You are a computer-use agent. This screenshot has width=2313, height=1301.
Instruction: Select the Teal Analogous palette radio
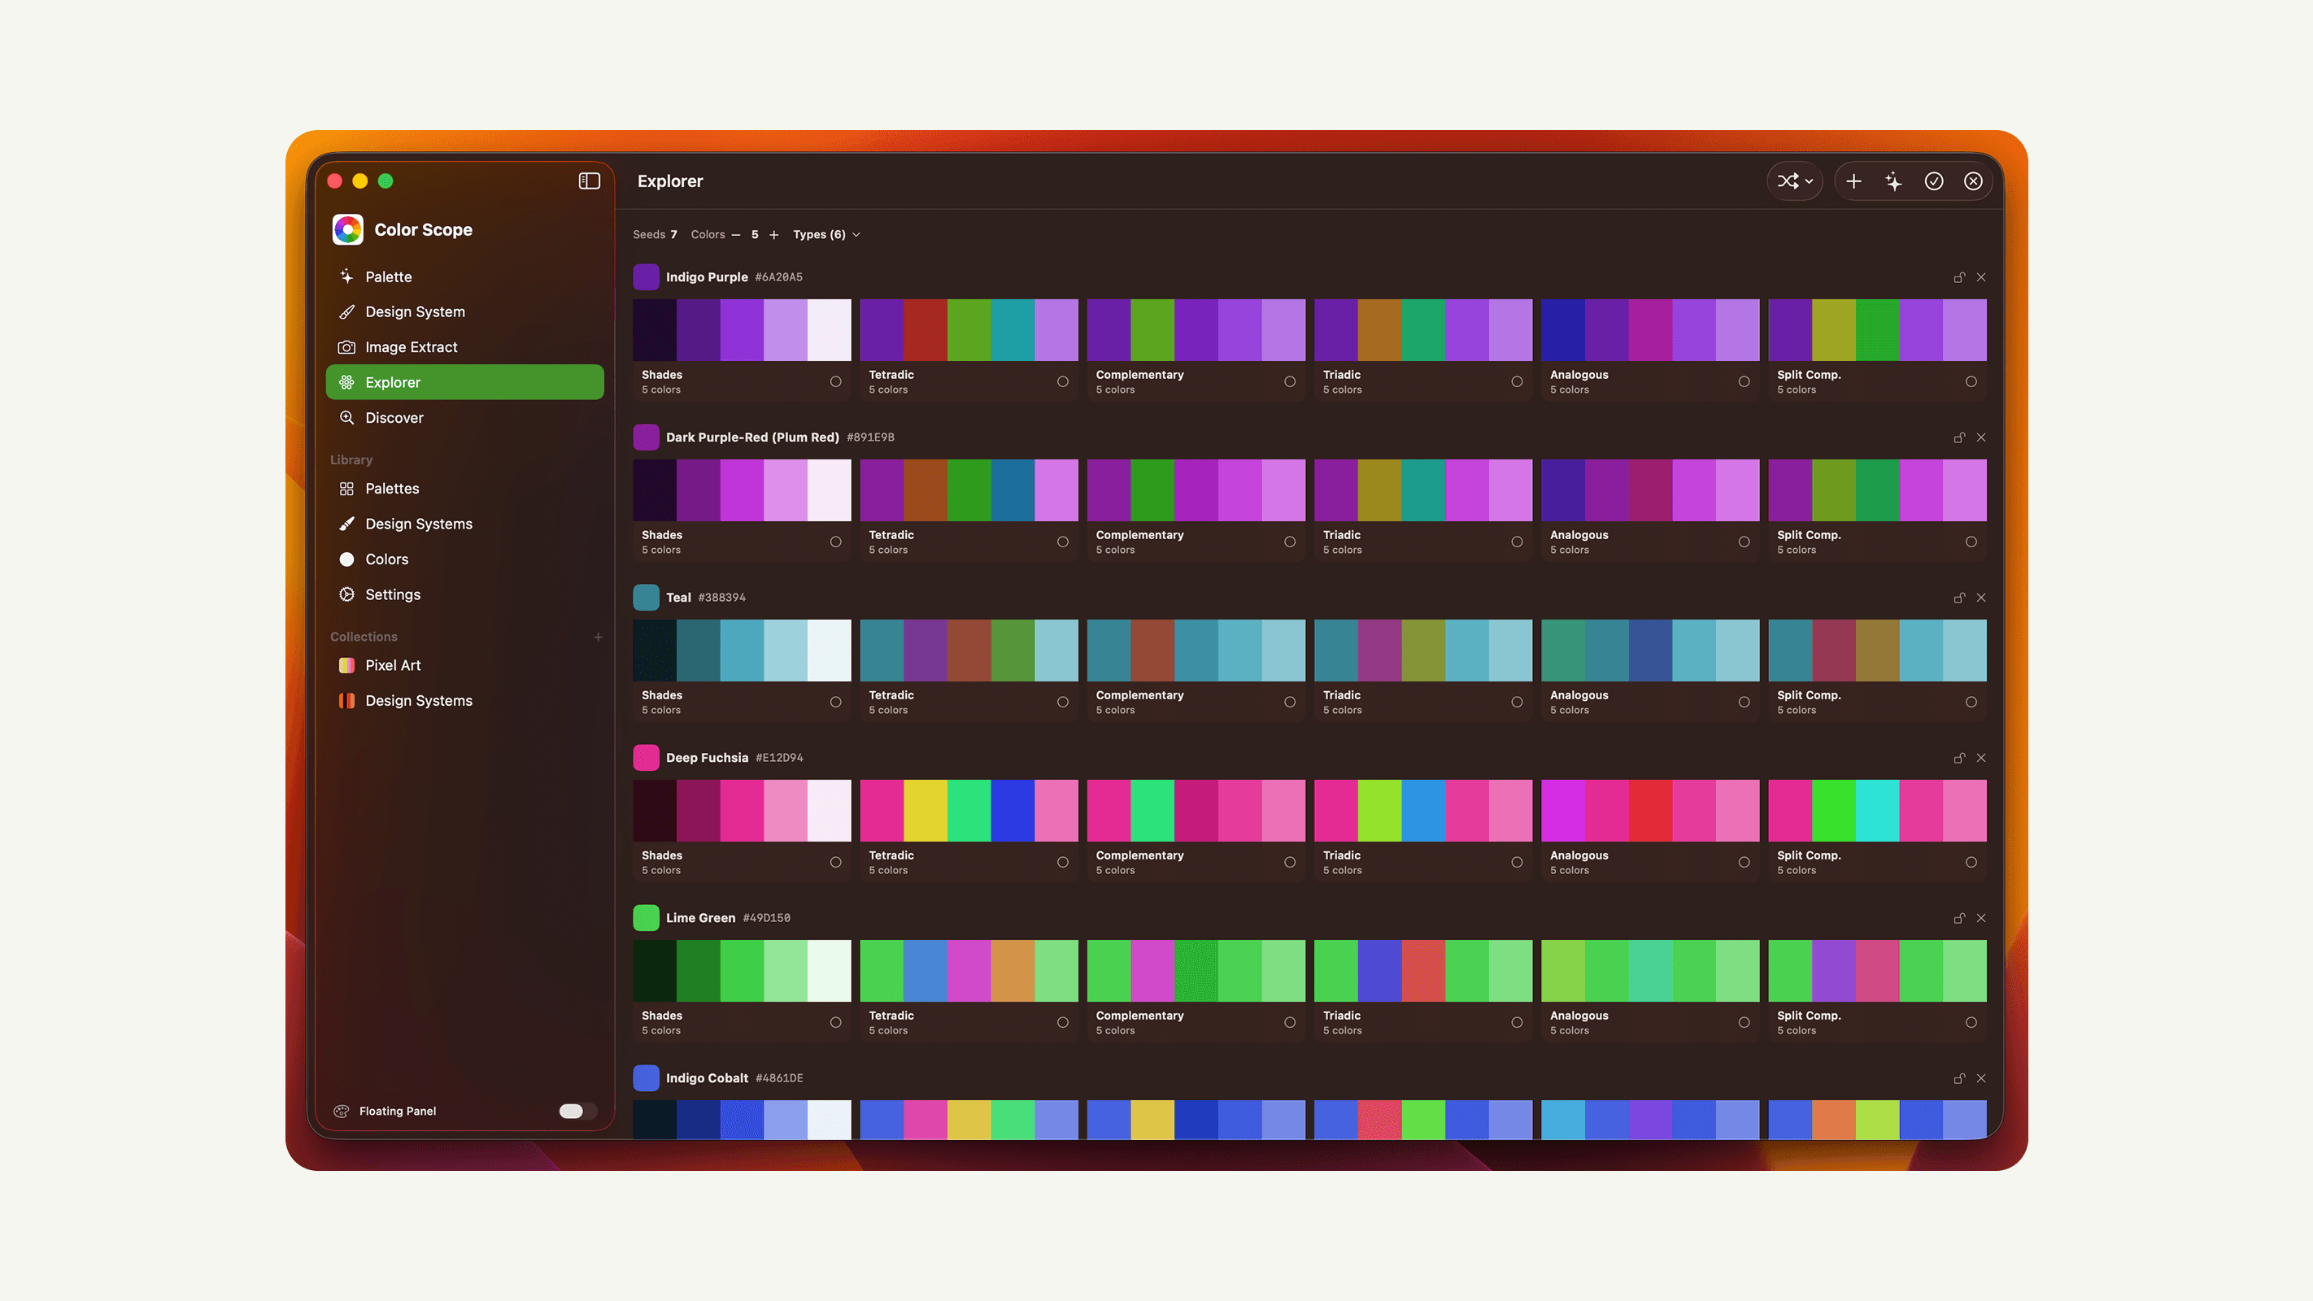(1745, 702)
